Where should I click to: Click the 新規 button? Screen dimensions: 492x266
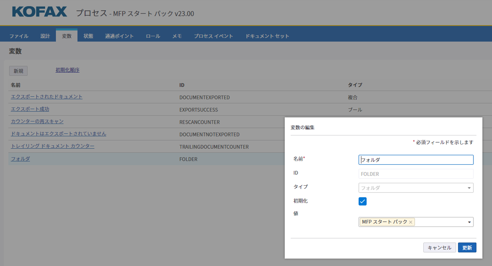[x=19, y=71]
